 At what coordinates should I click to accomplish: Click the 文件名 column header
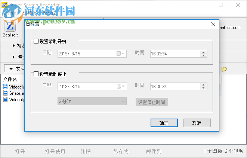pos(10,79)
